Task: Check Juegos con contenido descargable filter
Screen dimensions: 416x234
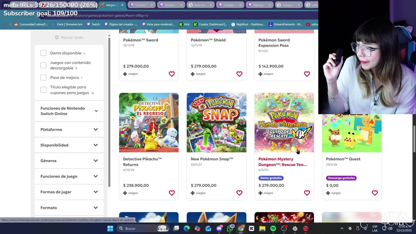Action: coord(44,65)
